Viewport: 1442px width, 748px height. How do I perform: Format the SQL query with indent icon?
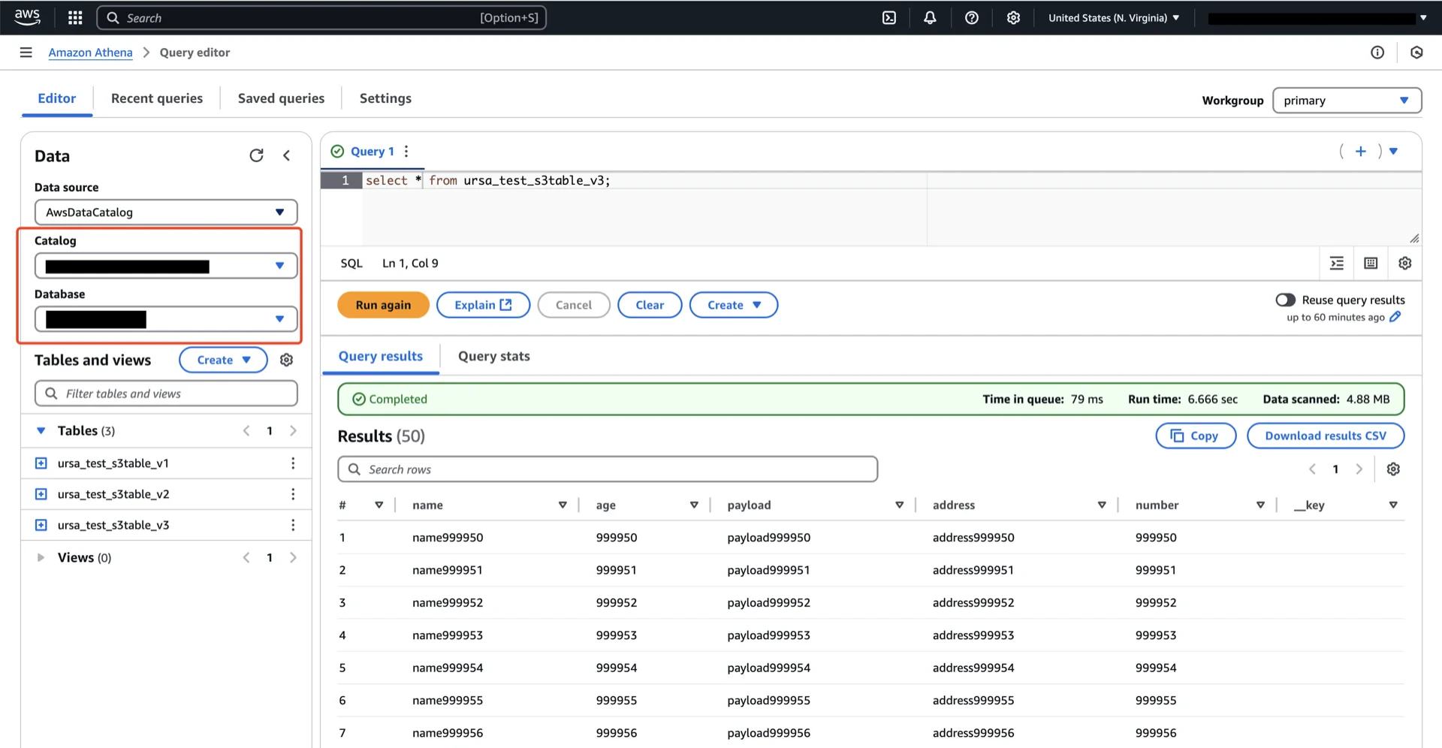click(1337, 264)
